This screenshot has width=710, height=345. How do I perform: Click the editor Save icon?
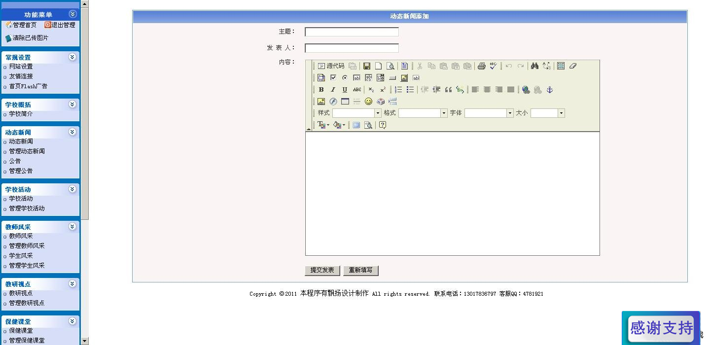pyautogui.click(x=366, y=66)
